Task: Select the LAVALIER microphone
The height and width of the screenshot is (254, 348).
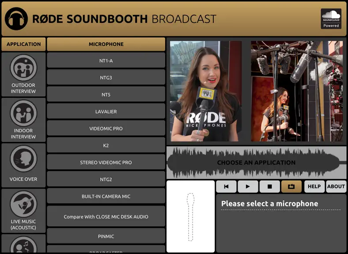Action: (106, 111)
